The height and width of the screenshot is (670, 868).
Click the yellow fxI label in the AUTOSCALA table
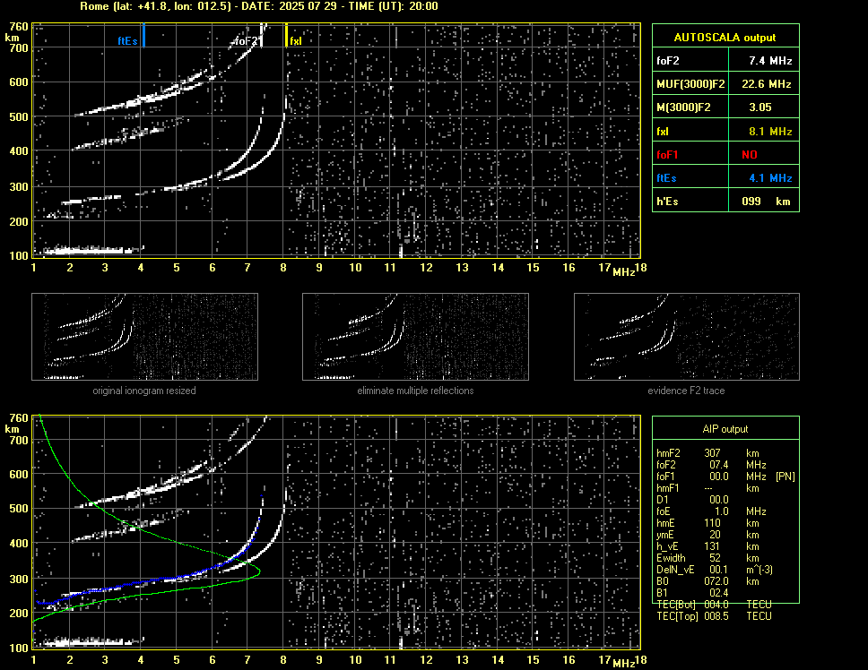point(663,132)
